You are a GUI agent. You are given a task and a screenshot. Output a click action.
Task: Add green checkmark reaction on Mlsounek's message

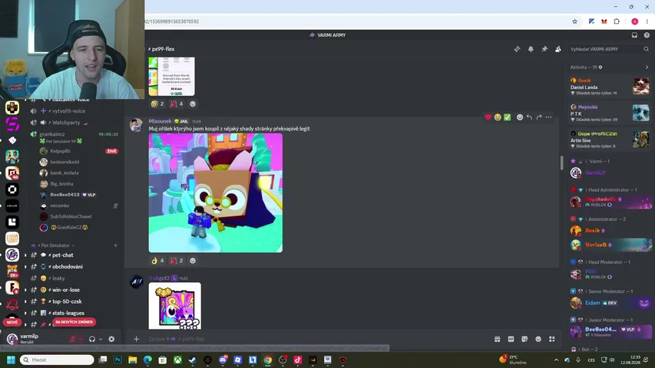(x=507, y=117)
